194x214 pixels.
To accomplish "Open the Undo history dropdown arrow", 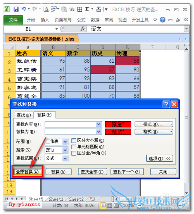I will pyautogui.click(x=29, y=9).
